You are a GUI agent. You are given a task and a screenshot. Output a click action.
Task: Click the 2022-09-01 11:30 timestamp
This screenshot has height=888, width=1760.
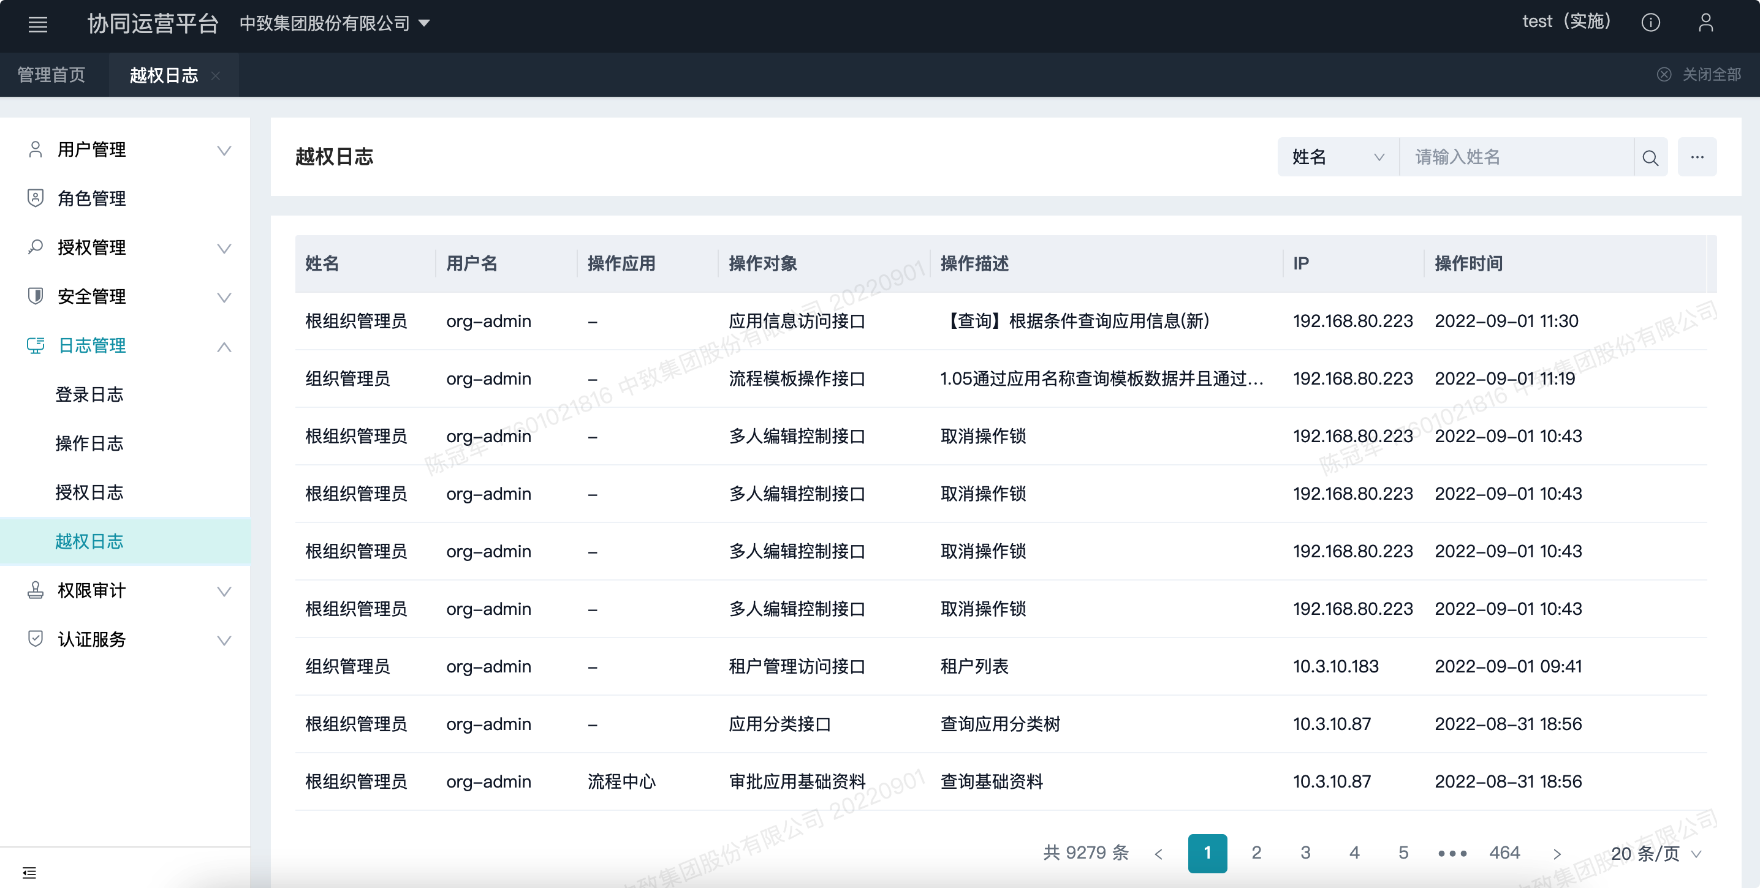pyautogui.click(x=1506, y=322)
